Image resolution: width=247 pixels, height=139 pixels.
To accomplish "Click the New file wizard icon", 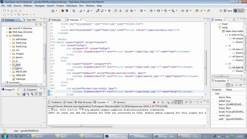I will [4, 11].
